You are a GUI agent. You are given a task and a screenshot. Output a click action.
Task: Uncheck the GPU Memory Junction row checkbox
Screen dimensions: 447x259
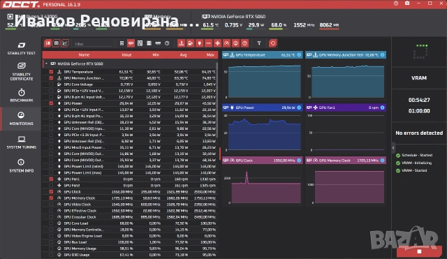tap(51, 78)
